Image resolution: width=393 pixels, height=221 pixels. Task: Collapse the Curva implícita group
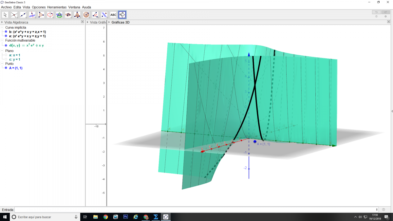coord(2,28)
